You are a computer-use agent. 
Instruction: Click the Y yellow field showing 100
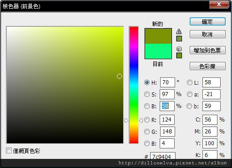point(210,143)
